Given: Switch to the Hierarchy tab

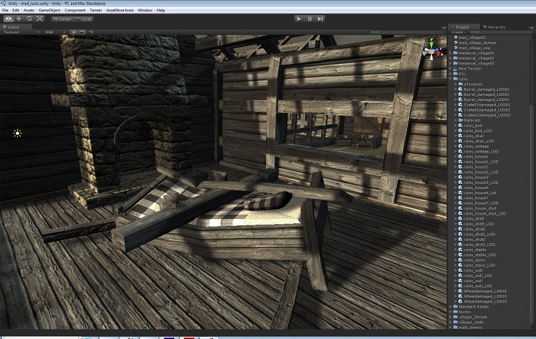Looking at the screenshot, I should point(494,27).
